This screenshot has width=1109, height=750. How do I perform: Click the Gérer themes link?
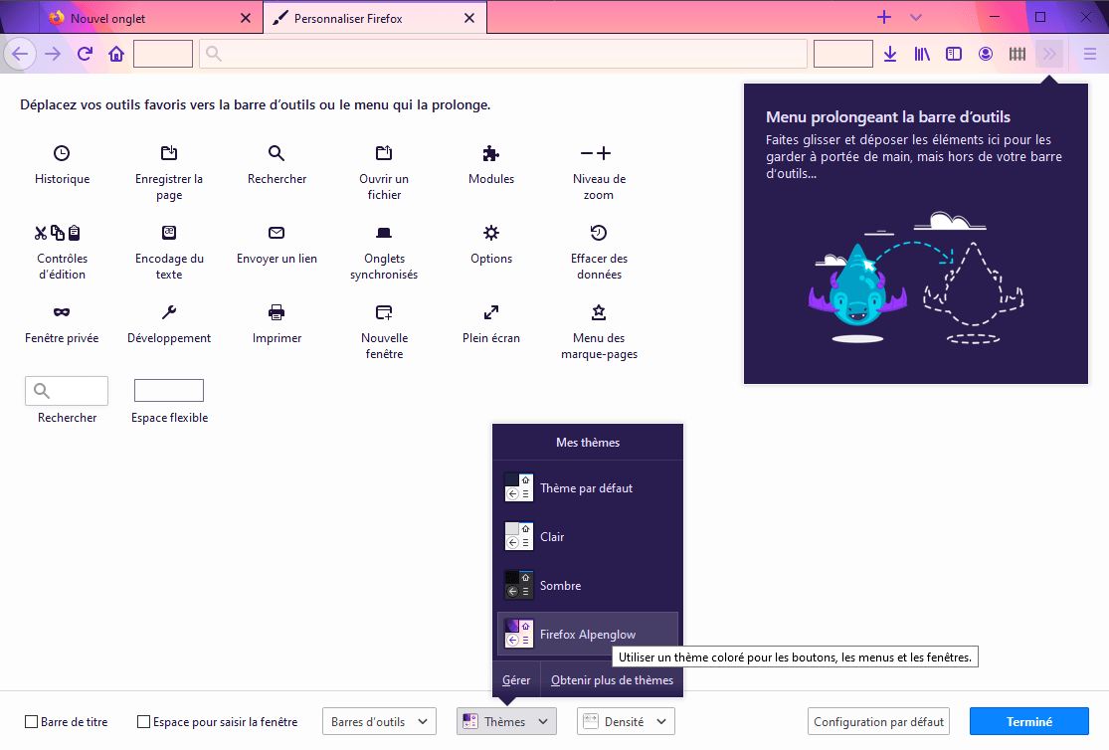516,680
